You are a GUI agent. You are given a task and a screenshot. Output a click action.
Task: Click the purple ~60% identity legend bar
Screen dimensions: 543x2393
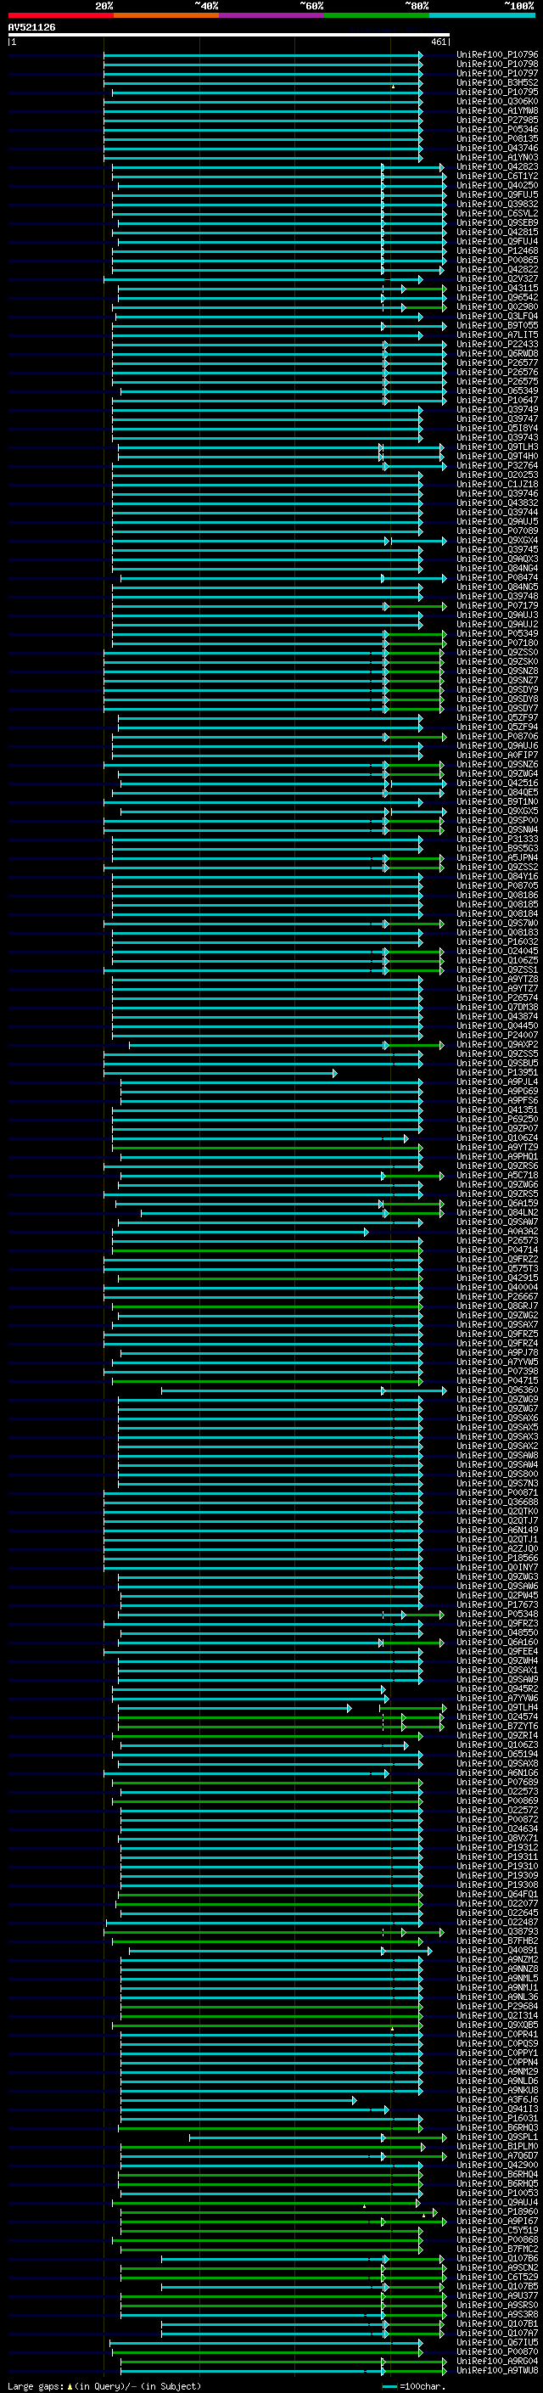point(272,15)
